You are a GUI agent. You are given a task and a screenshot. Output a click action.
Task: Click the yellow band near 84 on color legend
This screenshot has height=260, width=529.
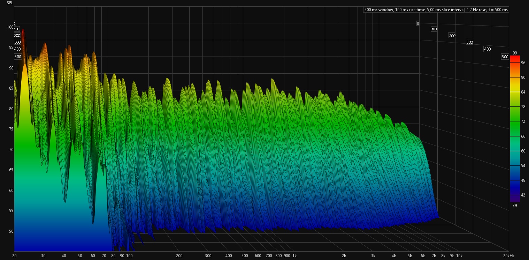coord(515,92)
